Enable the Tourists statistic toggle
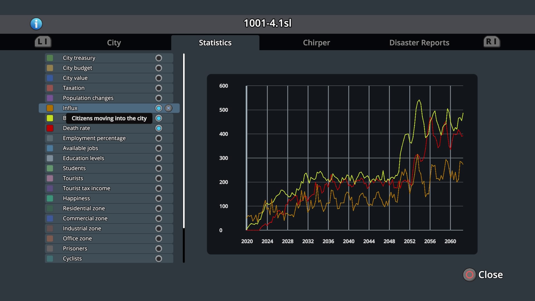The image size is (535, 301). [x=159, y=178]
